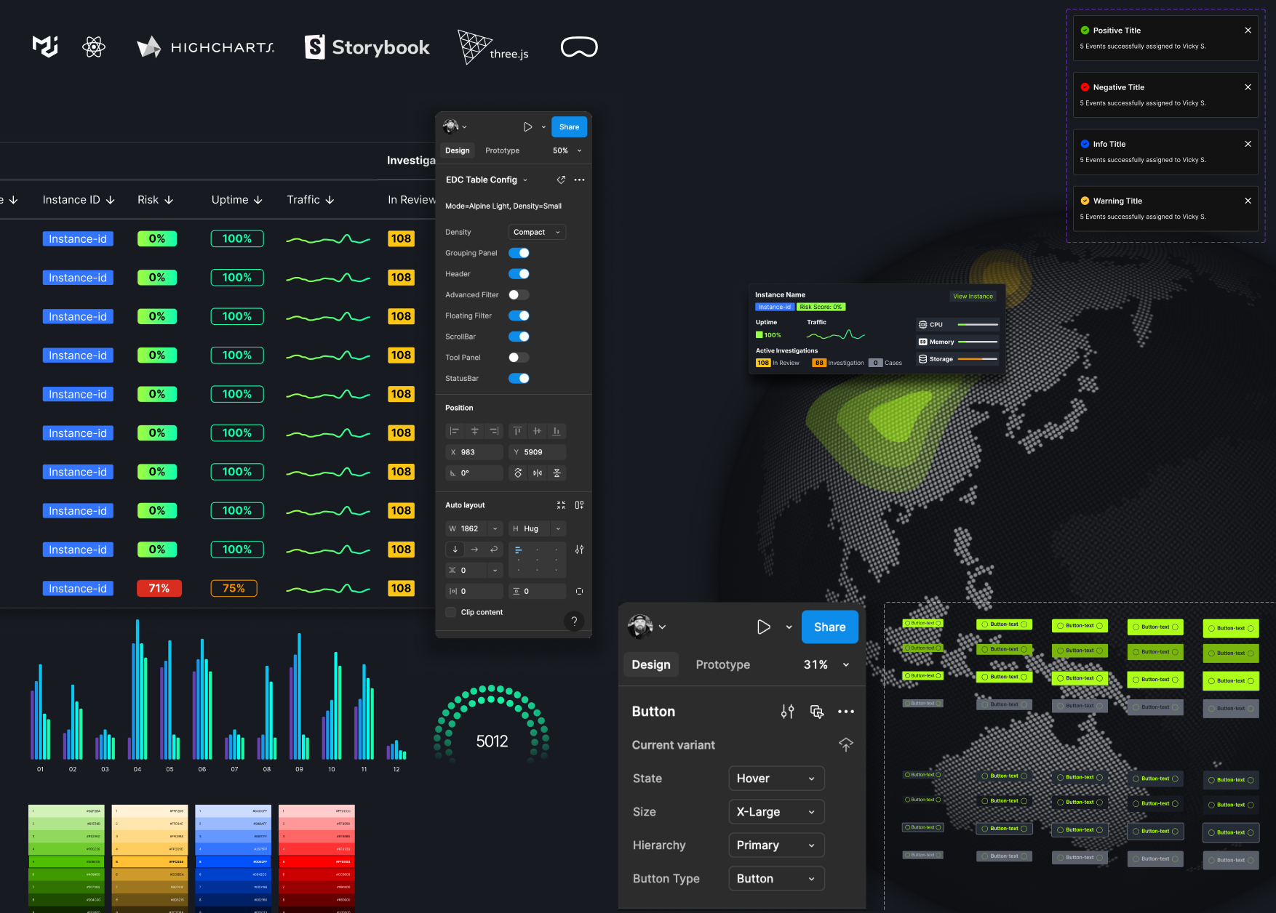Viewport: 1276px width, 913px height.
Task: Toggle the Header switch
Action: coord(519,274)
